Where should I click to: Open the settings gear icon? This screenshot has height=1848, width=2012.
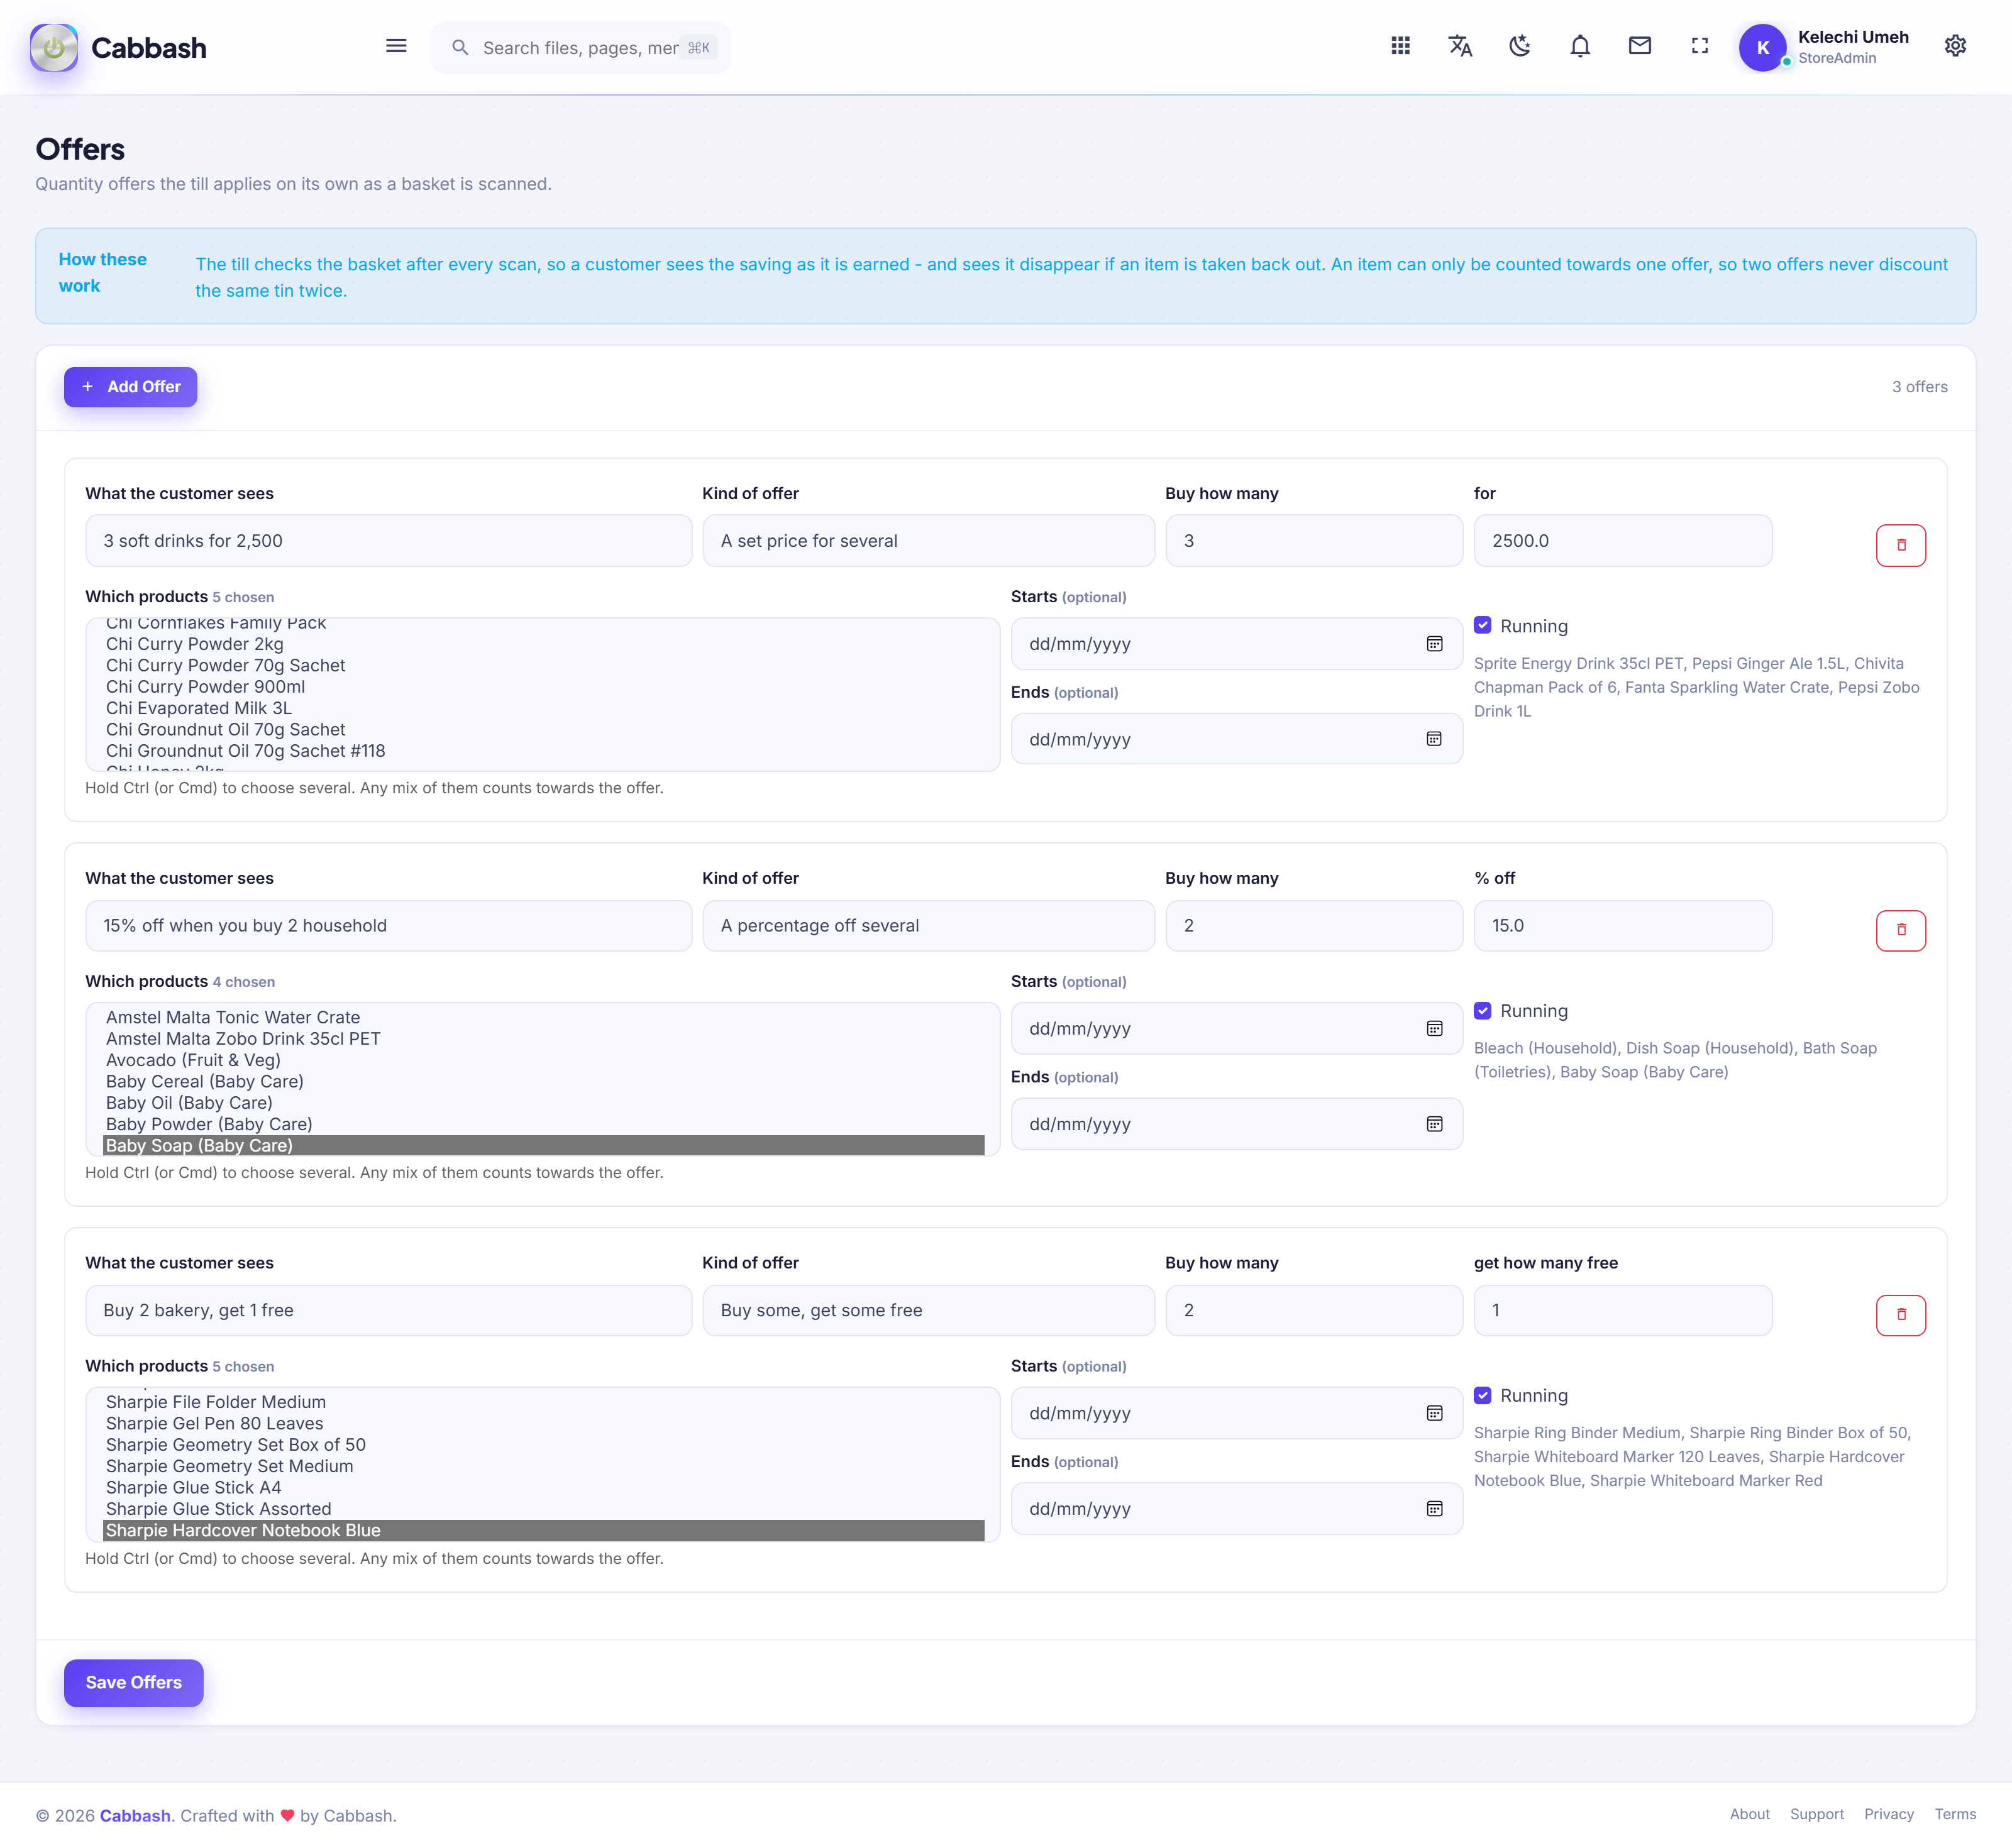[1955, 46]
